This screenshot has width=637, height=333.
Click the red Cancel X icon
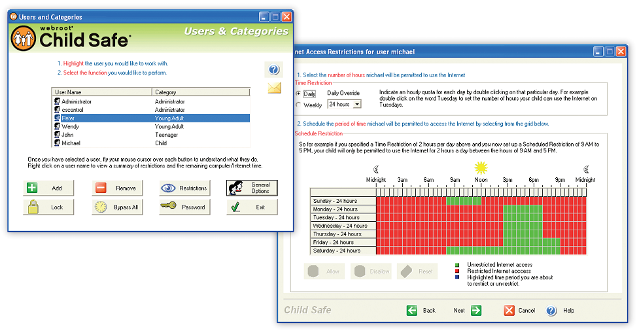(509, 310)
